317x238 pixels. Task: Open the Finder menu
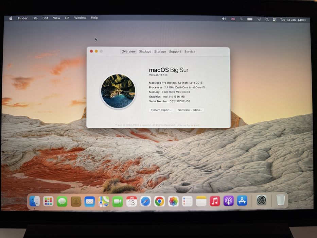(22, 18)
